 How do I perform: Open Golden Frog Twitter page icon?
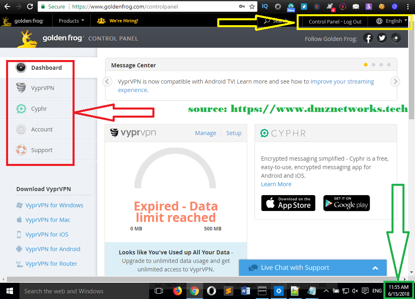click(x=382, y=39)
